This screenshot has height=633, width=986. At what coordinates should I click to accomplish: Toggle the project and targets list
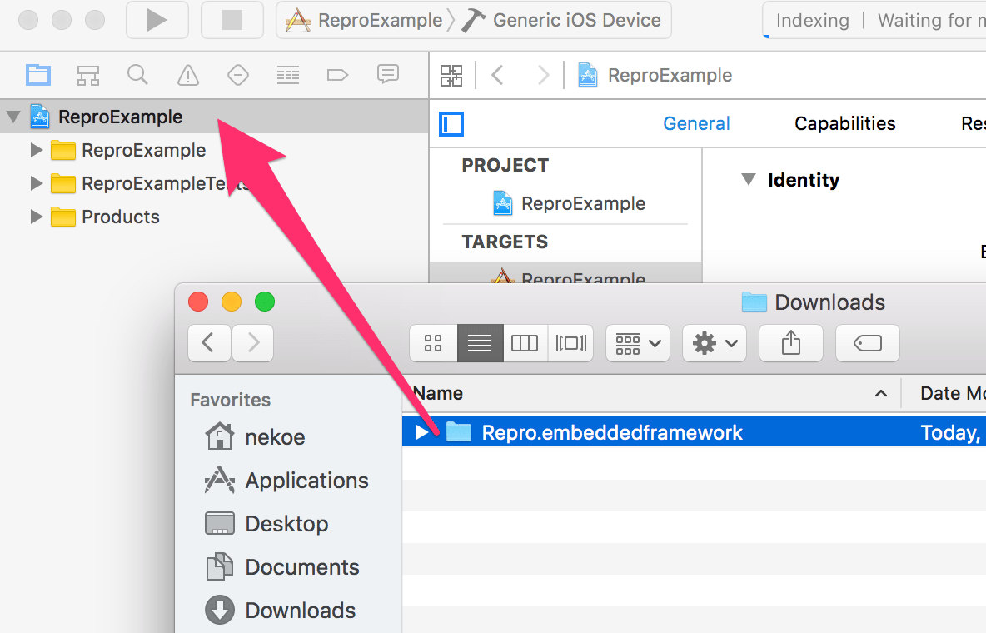click(x=451, y=124)
